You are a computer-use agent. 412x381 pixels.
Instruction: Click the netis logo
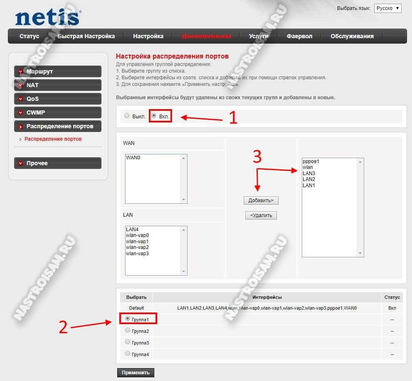[47, 18]
